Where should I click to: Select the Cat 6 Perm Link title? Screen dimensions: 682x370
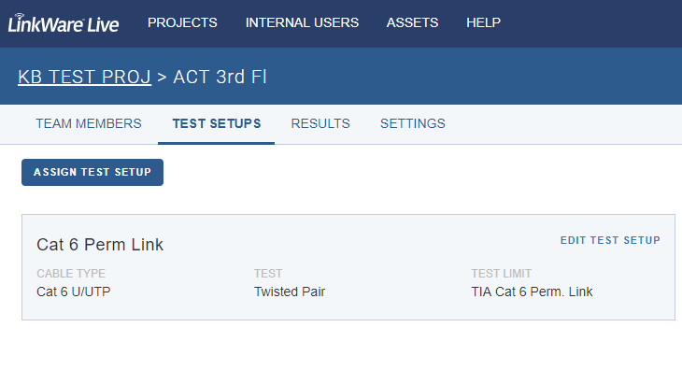coord(100,245)
